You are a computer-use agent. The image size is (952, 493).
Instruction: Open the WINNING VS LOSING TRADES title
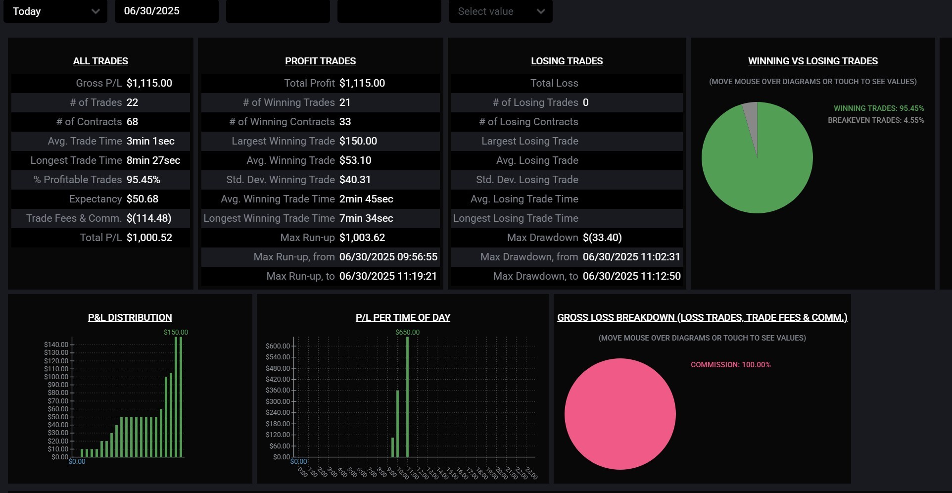[812, 61]
